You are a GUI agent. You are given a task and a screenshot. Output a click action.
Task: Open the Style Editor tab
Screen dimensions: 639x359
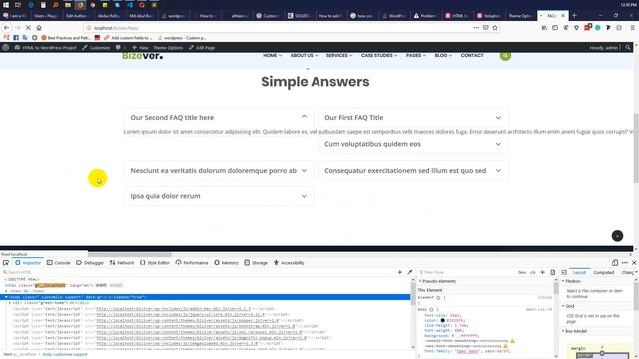click(154, 263)
